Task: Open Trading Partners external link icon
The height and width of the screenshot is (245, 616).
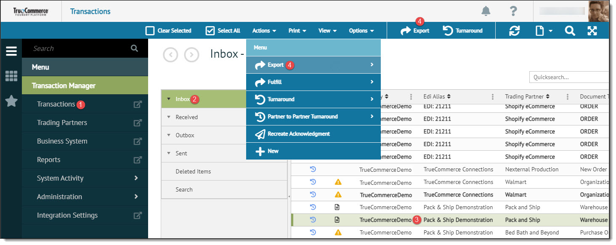Action: (x=138, y=123)
